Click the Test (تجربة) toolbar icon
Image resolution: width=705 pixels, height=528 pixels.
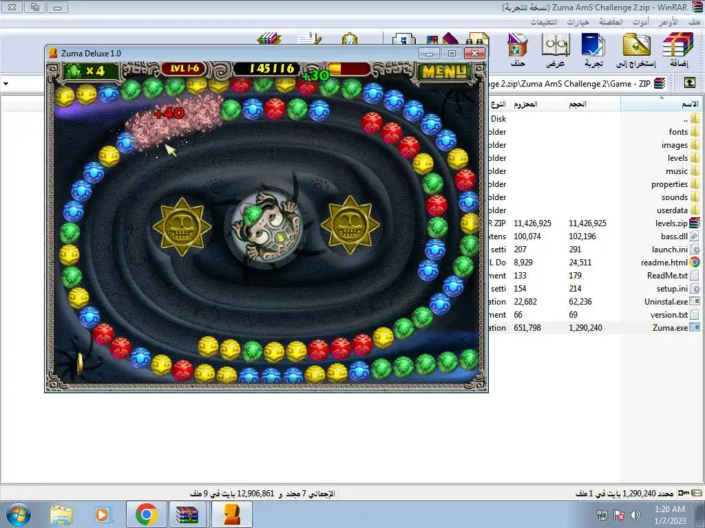coord(593,49)
